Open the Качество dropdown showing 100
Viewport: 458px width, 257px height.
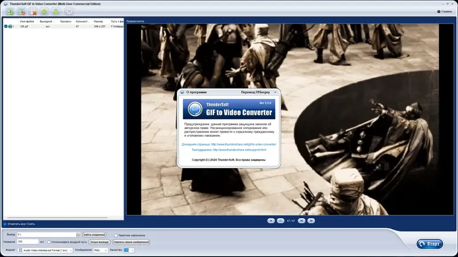[x=129, y=250]
